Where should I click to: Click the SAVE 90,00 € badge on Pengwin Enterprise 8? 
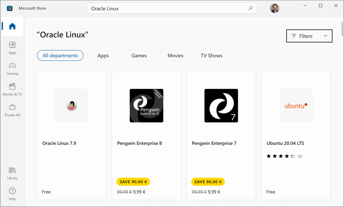133,182
